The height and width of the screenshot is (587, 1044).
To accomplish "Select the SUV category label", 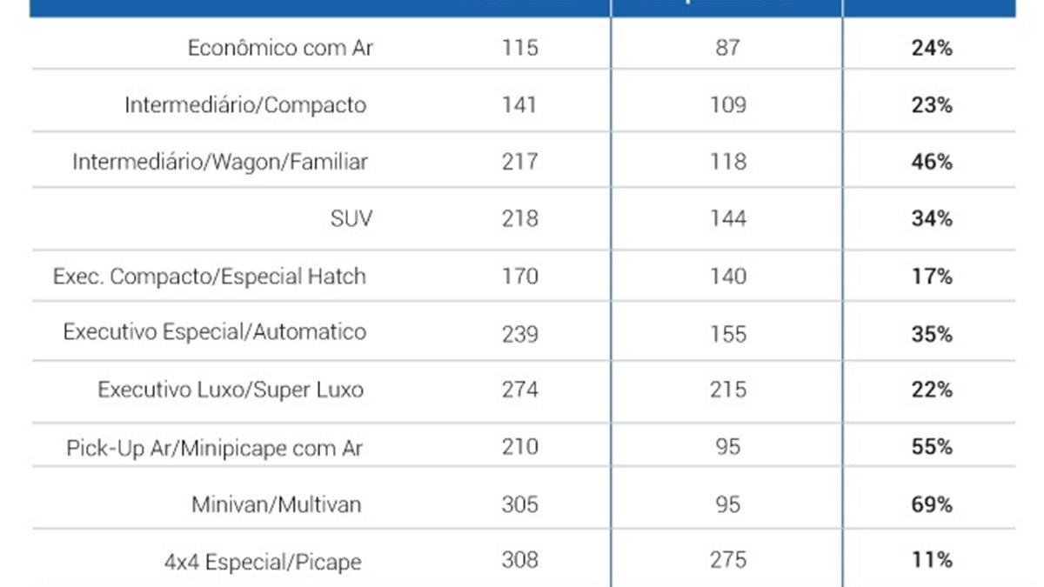I will click(x=351, y=218).
